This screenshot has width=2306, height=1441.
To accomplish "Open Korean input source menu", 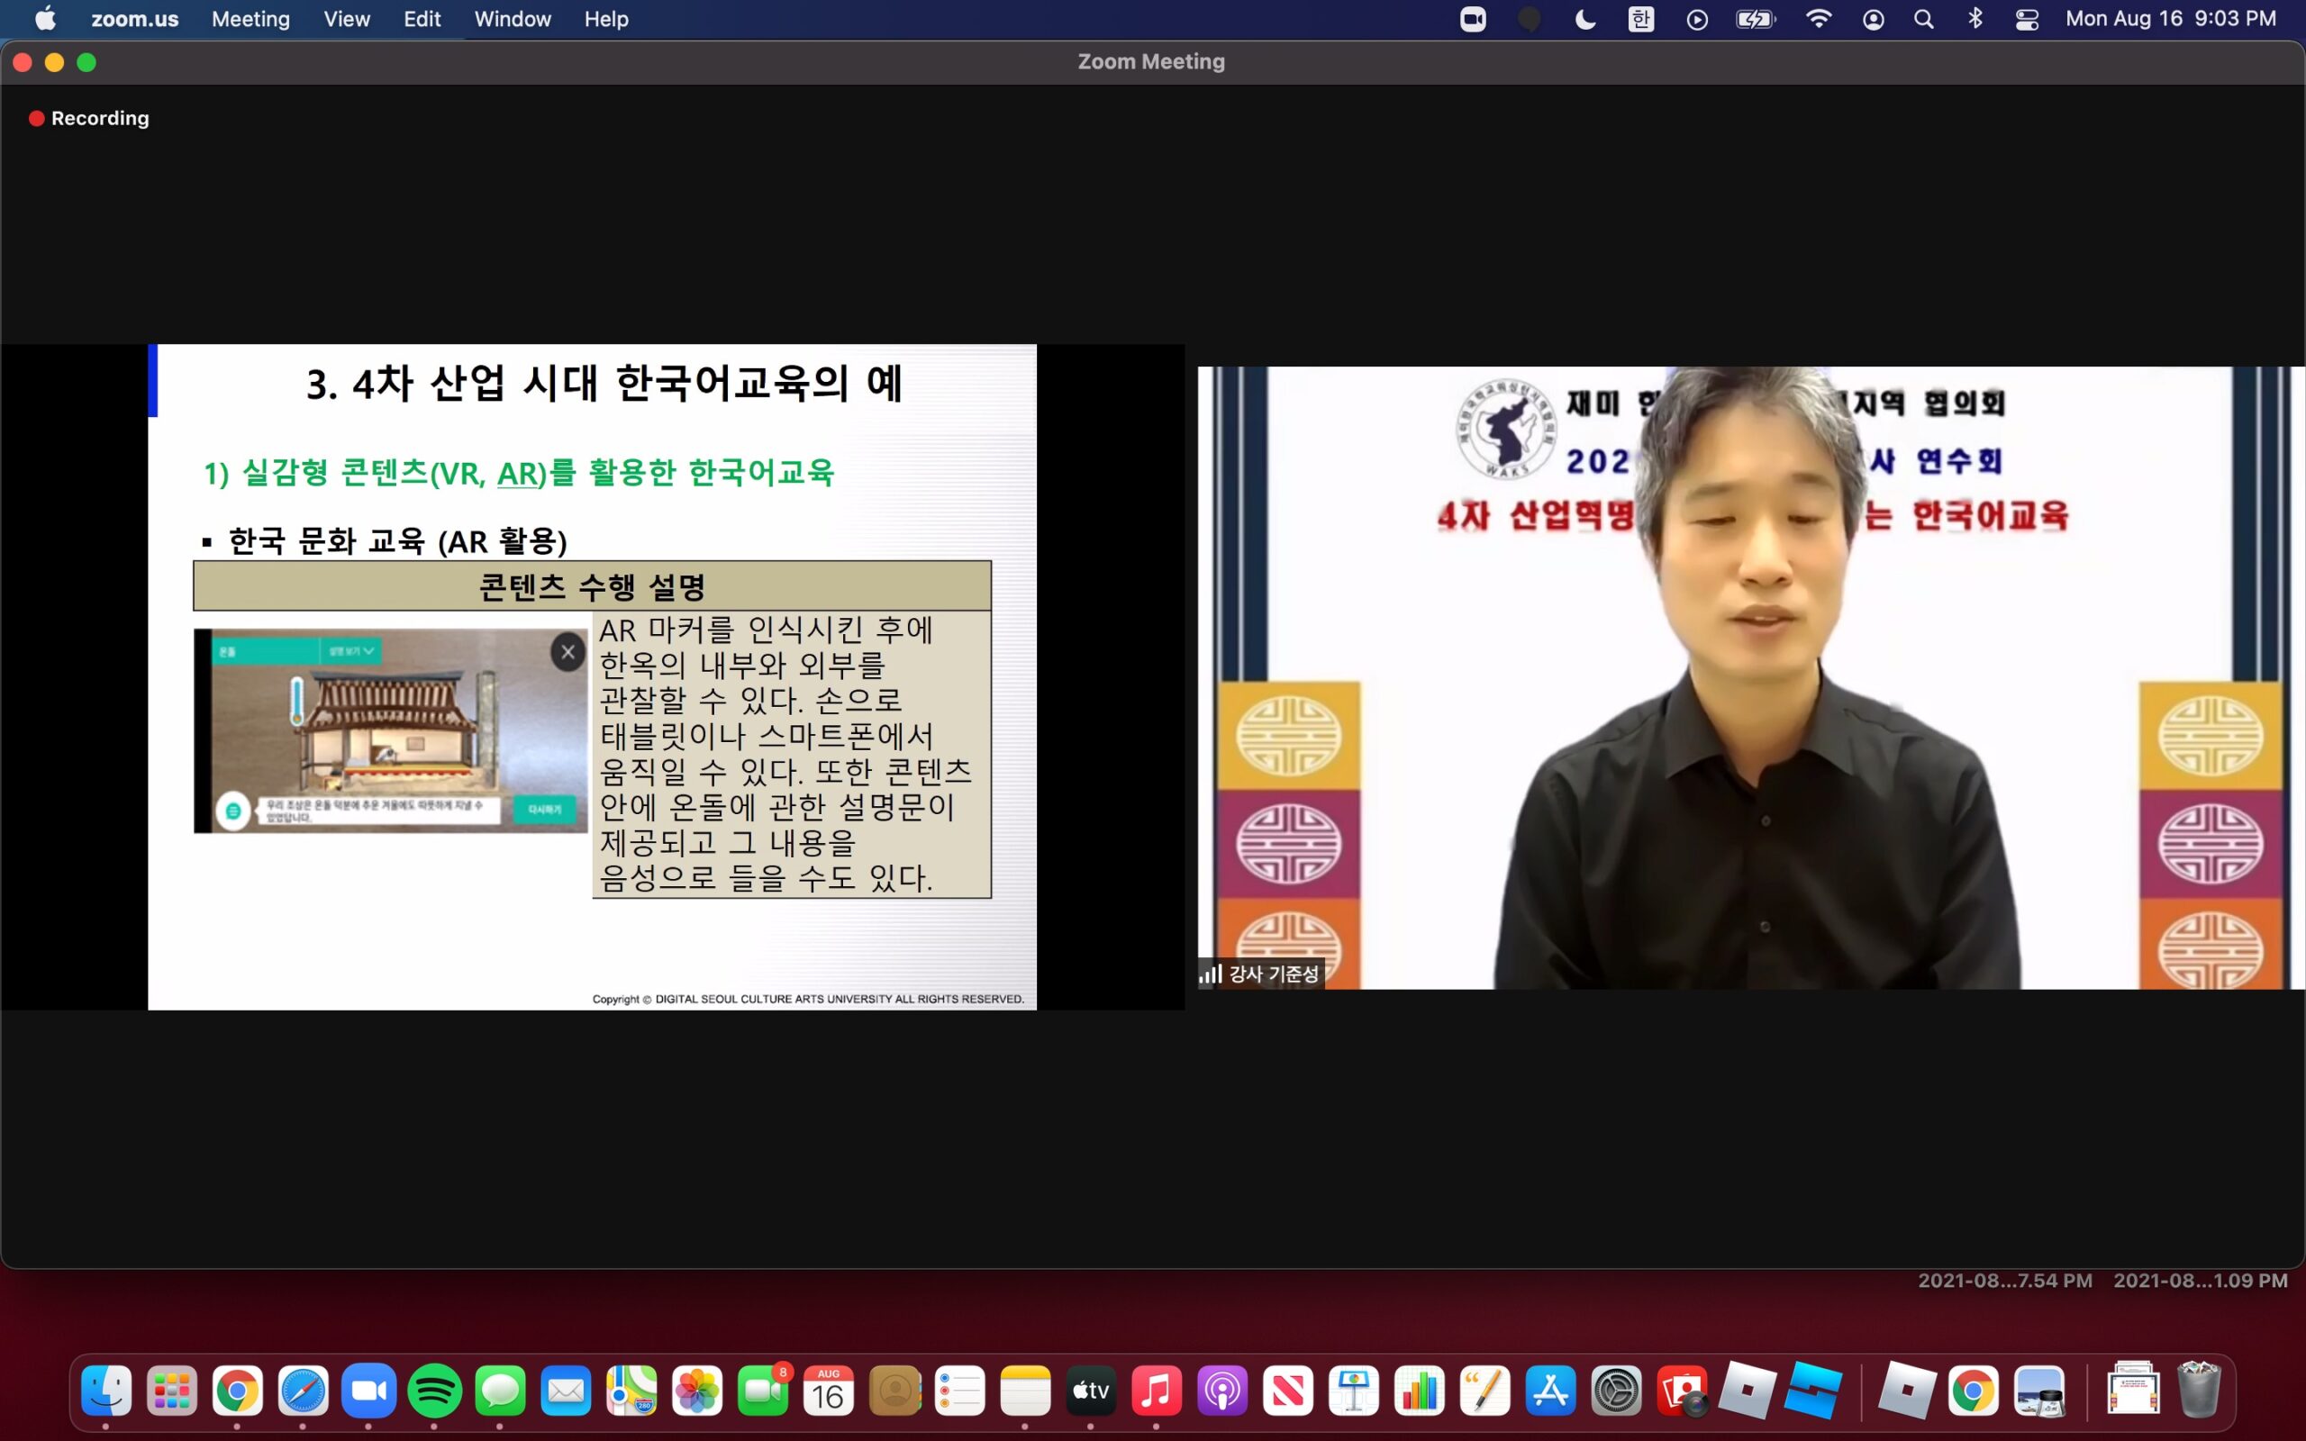I will [x=1640, y=19].
